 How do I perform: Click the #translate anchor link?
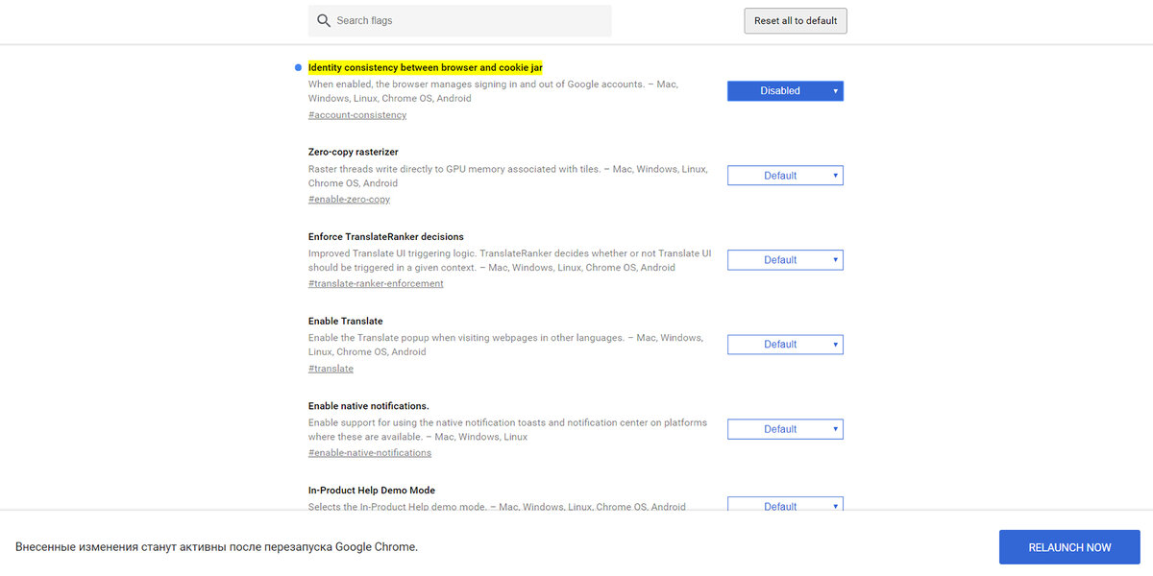pos(331,369)
